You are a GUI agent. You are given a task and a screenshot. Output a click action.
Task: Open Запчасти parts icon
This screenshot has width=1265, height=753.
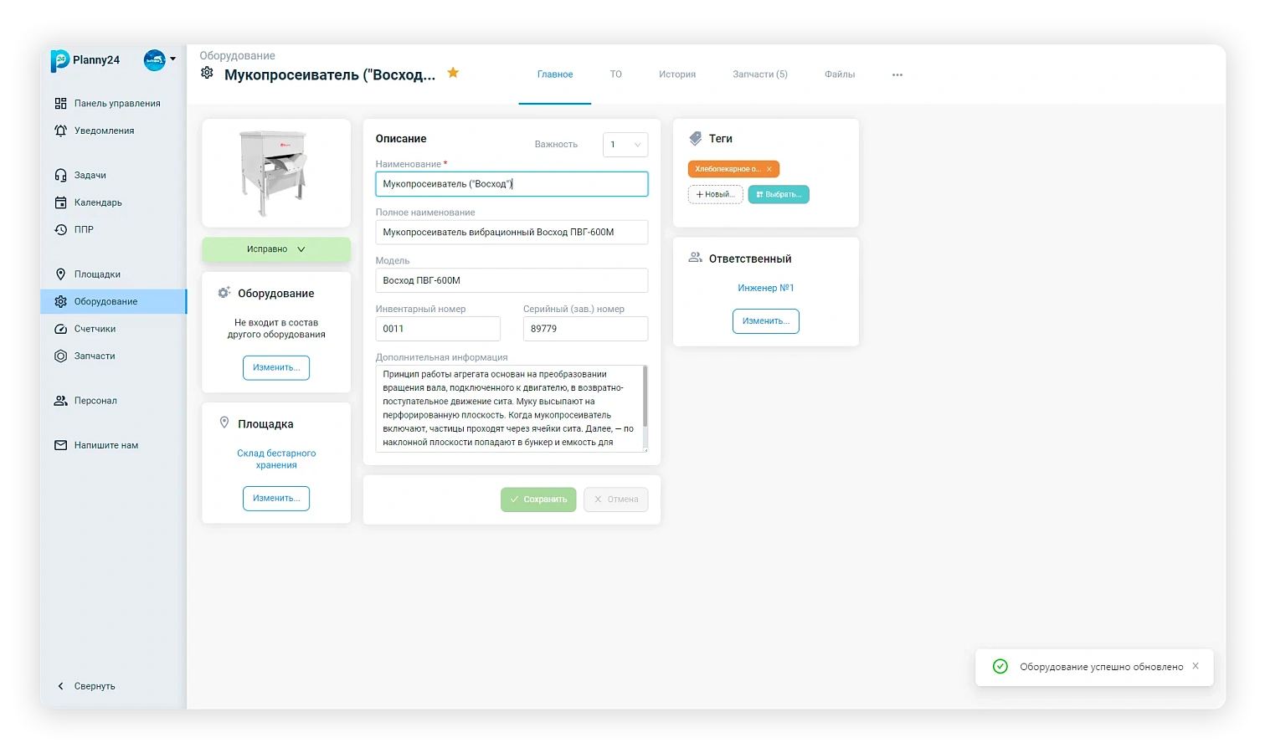[60, 356]
